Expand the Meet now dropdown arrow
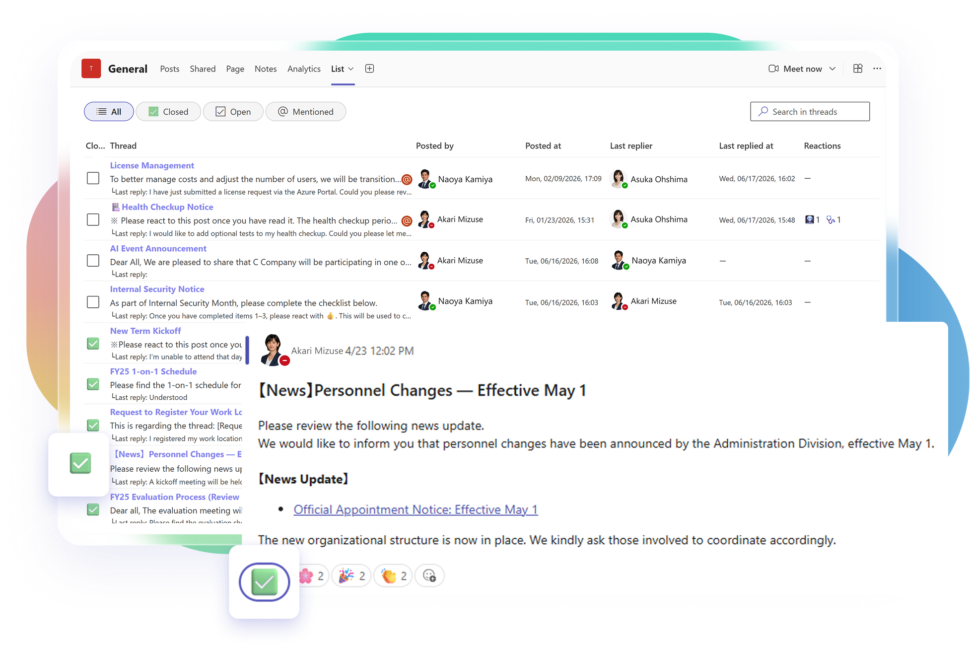This screenshot has width=970, height=647. [x=832, y=69]
